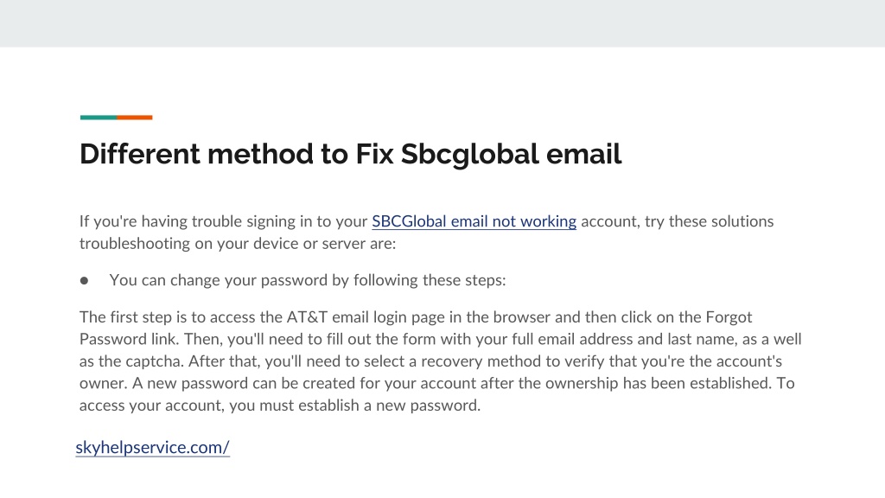Click the word "Different" in the heading

coord(140,154)
